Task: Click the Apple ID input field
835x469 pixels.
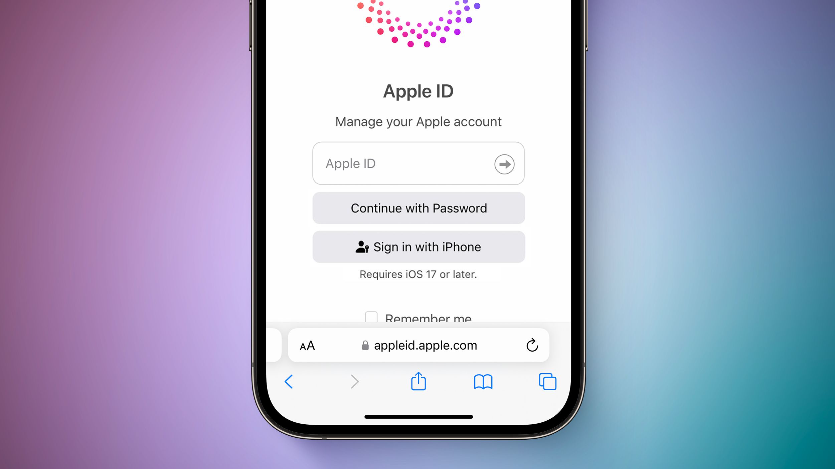Action: [418, 163]
